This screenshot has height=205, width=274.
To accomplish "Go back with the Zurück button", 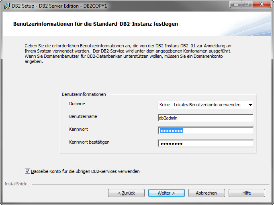I will [x=126, y=193].
